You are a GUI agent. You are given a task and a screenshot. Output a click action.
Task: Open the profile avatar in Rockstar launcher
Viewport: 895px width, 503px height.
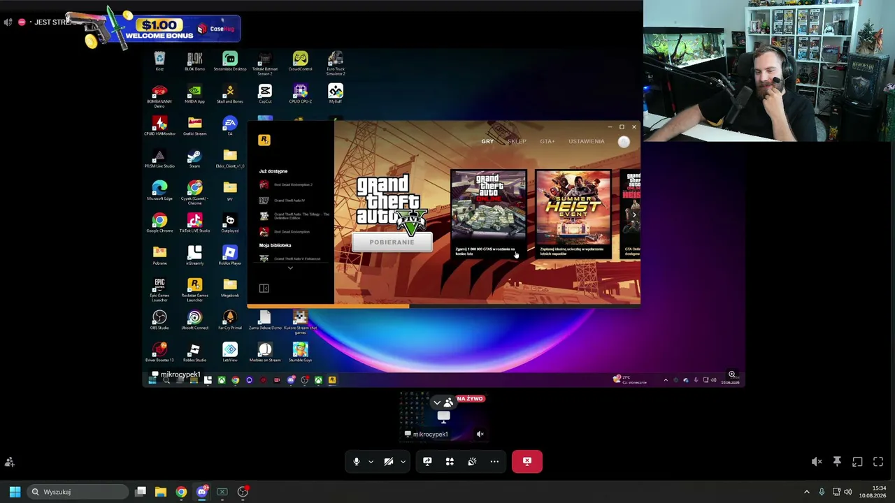coord(624,141)
